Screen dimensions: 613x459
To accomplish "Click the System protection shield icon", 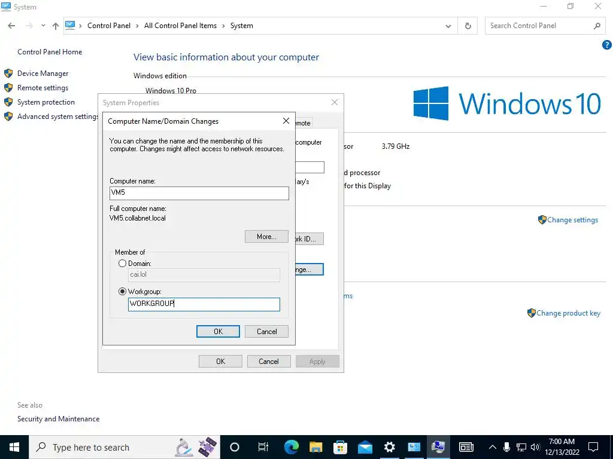I will coord(8,102).
